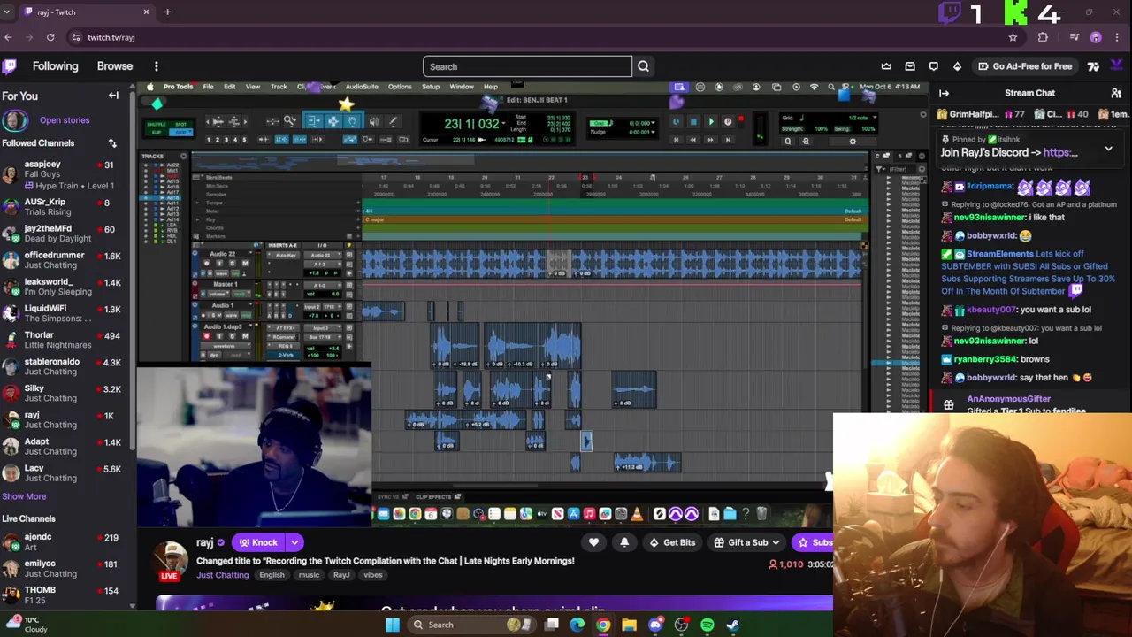This screenshot has width=1132, height=637.
Task: Collapse the For You sidebar
Action: (113, 96)
